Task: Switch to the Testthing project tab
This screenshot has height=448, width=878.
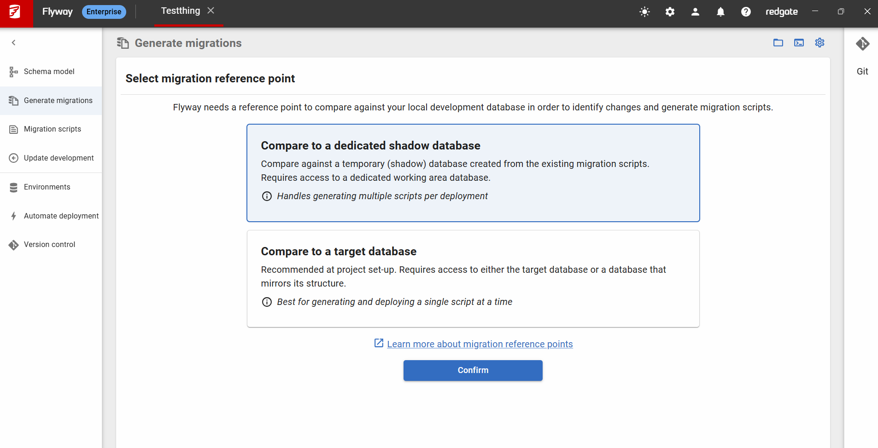Action: click(181, 11)
